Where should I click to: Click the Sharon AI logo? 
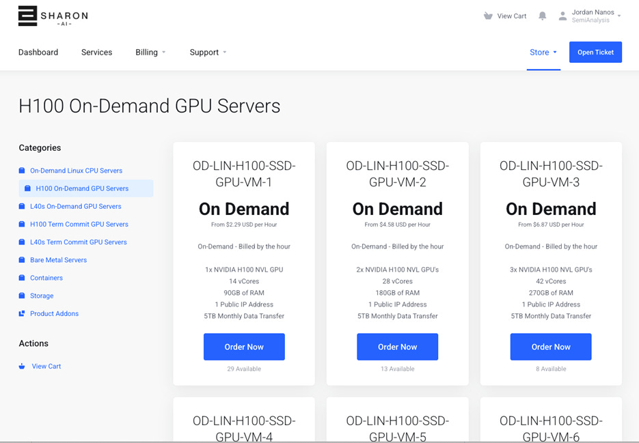53,16
